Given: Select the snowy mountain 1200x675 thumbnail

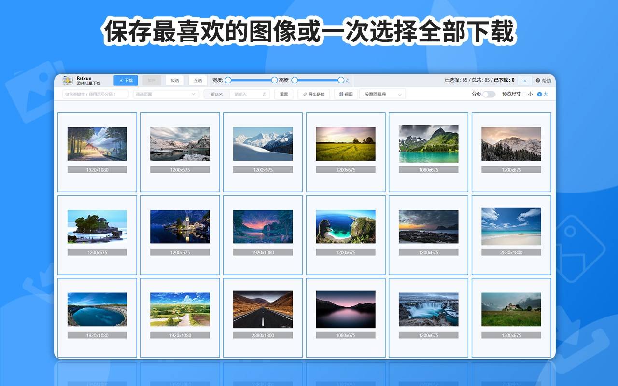Looking at the screenshot, I should [263, 144].
